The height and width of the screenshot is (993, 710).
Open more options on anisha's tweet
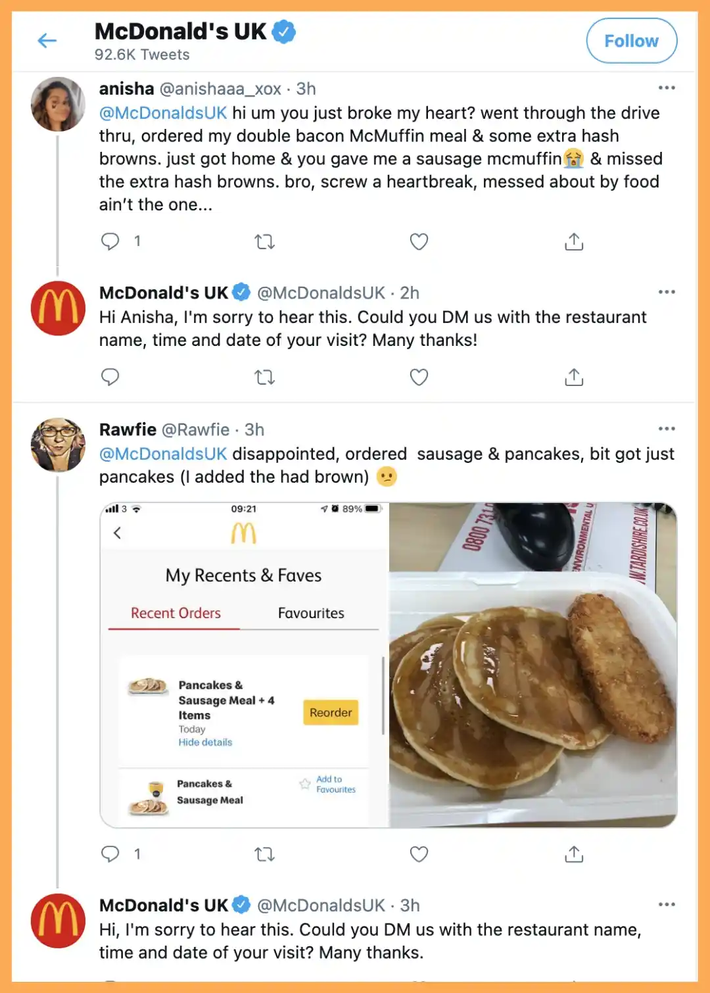tap(667, 87)
